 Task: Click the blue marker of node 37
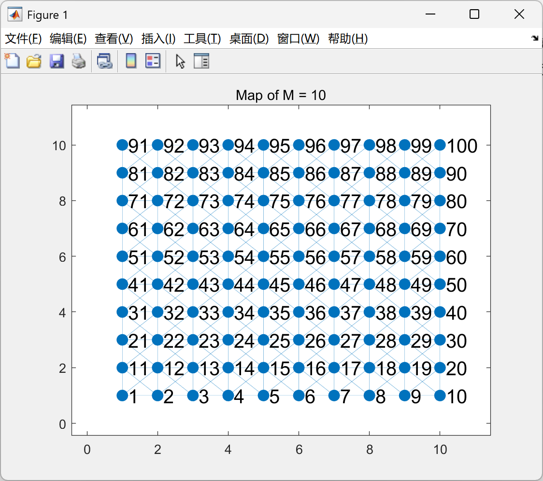point(334,312)
